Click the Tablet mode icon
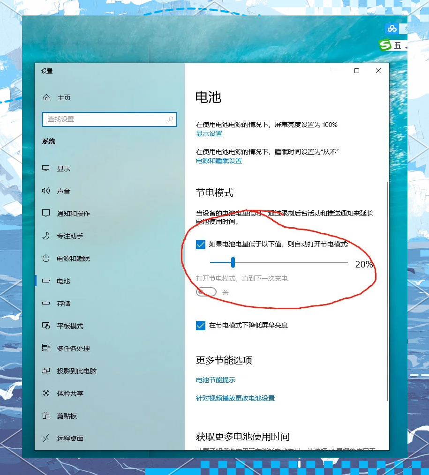 46,326
